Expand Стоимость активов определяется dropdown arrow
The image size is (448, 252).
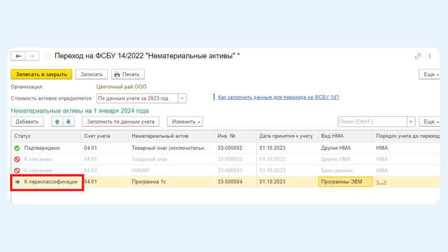182,98
